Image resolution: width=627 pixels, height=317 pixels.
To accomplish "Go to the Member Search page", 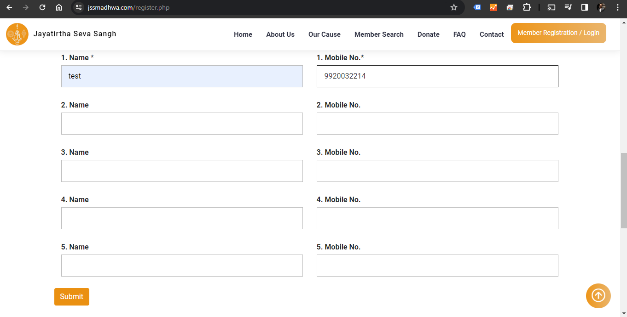I will pos(378,34).
